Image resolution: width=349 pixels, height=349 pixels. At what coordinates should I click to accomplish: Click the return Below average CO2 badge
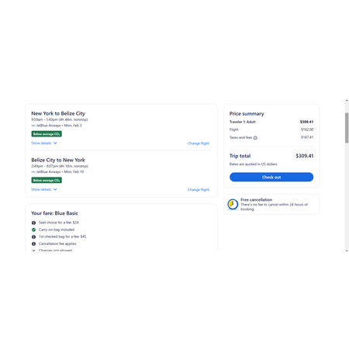pyautogui.click(x=47, y=180)
